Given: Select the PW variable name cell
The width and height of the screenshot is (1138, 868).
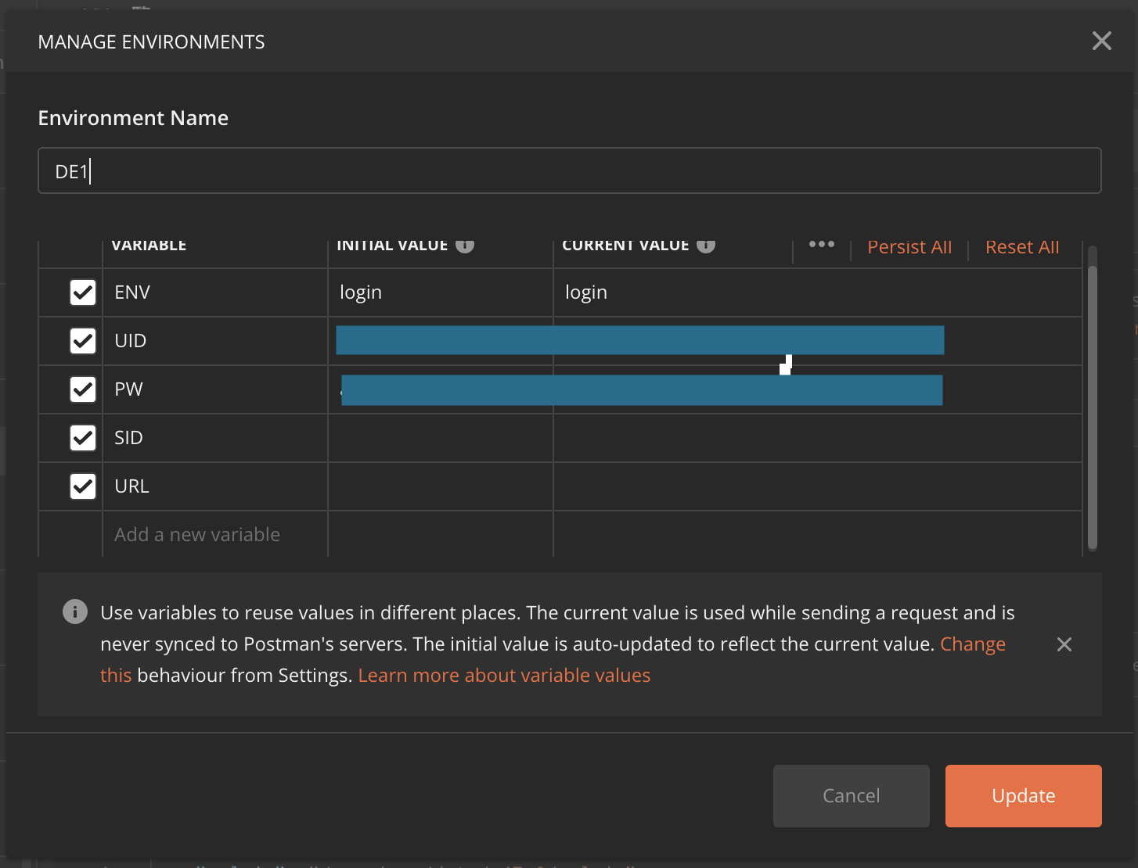Looking at the screenshot, I should (x=215, y=389).
